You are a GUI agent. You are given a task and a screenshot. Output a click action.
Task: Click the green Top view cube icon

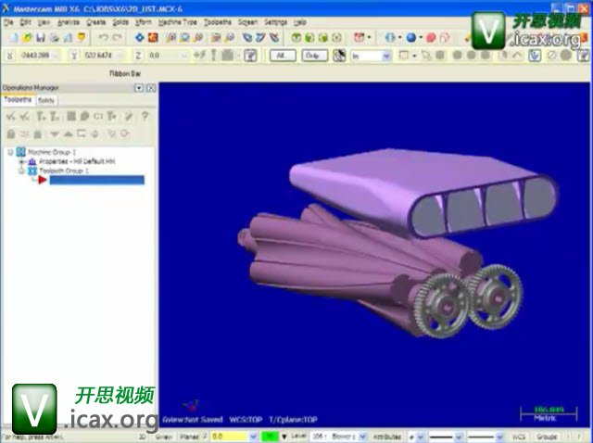[296, 37]
